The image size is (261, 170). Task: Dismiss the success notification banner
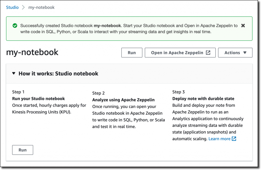243,25
